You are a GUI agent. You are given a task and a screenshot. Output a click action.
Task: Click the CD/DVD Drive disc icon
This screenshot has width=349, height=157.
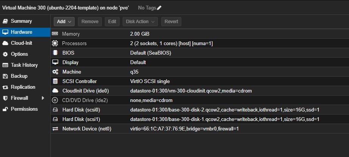(x=55, y=100)
